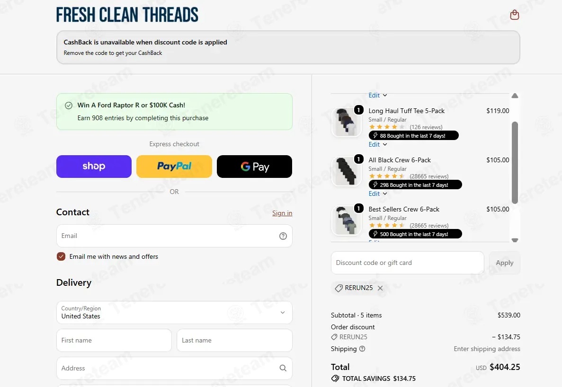Pay with PayPal express checkout
The image size is (562, 387).
(x=174, y=167)
